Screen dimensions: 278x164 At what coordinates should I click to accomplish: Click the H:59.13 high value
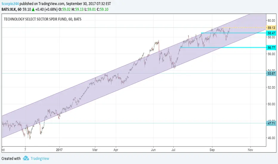tap(78, 9)
